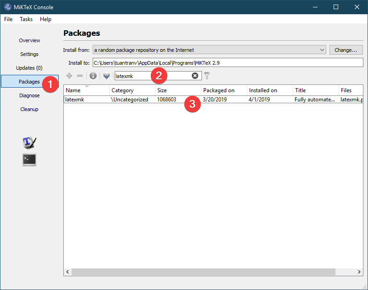Open the File menu
Viewport: 368px width, 290px height.
tap(8, 19)
